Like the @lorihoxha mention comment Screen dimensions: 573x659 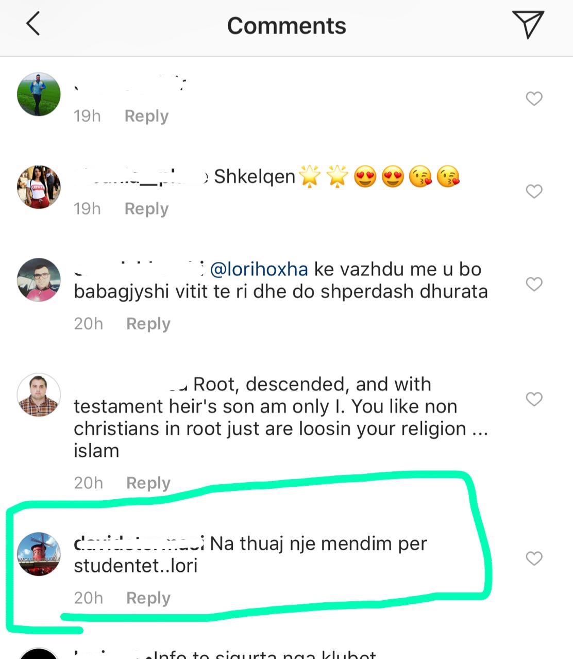pos(534,284)
